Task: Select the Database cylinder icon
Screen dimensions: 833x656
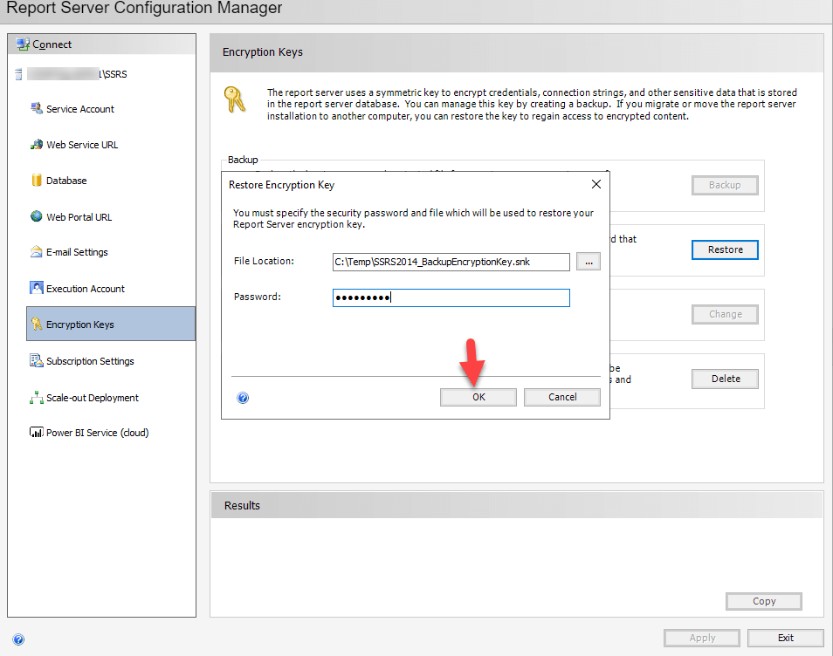Action: point(37,181)
